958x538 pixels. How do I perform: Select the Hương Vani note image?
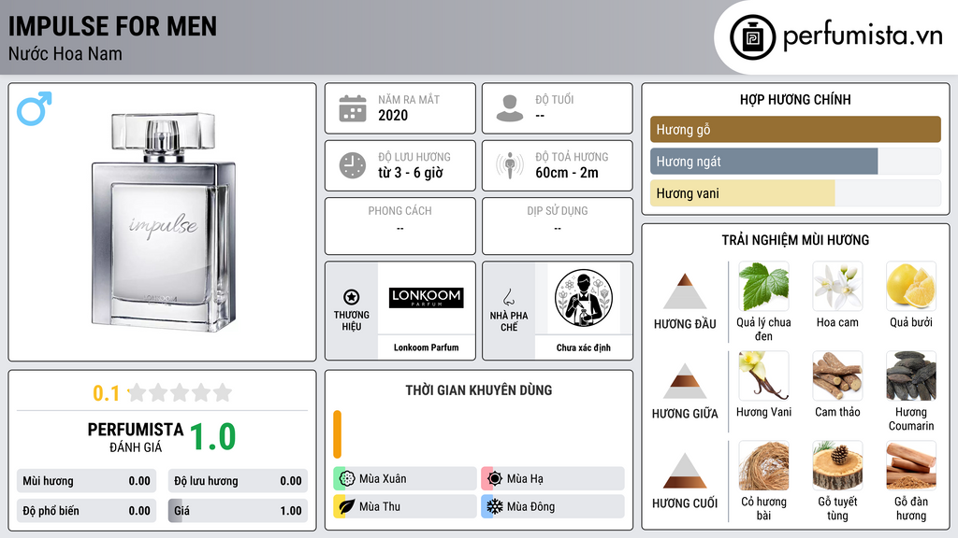click(x=763, y=376)
